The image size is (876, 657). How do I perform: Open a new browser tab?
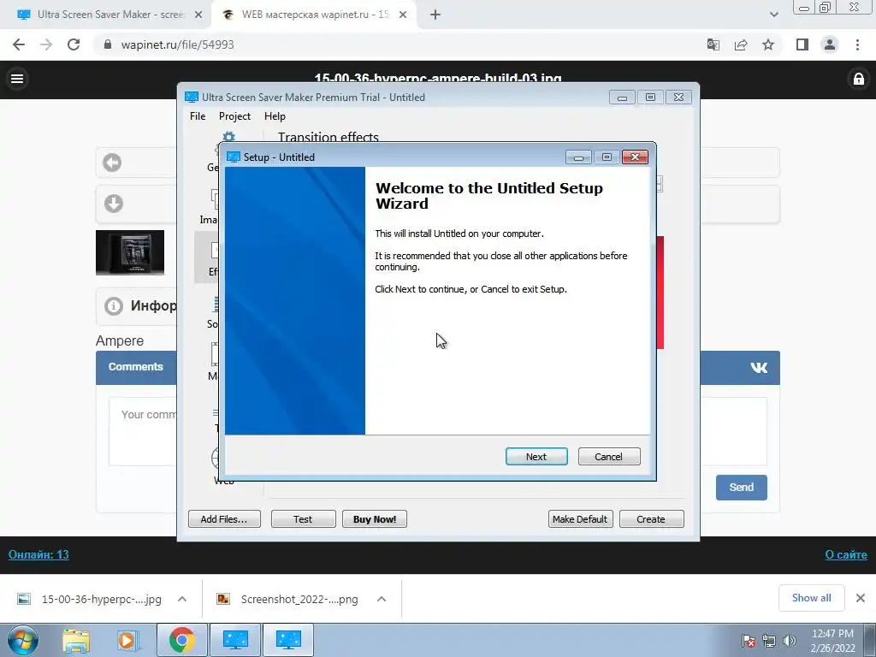click(435, 15)
